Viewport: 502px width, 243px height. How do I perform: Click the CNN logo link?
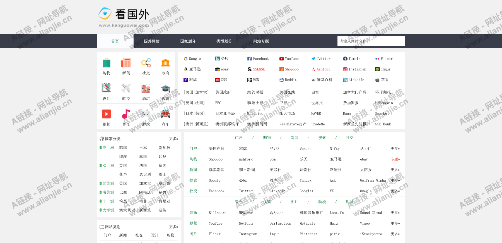tap(221, 80)
